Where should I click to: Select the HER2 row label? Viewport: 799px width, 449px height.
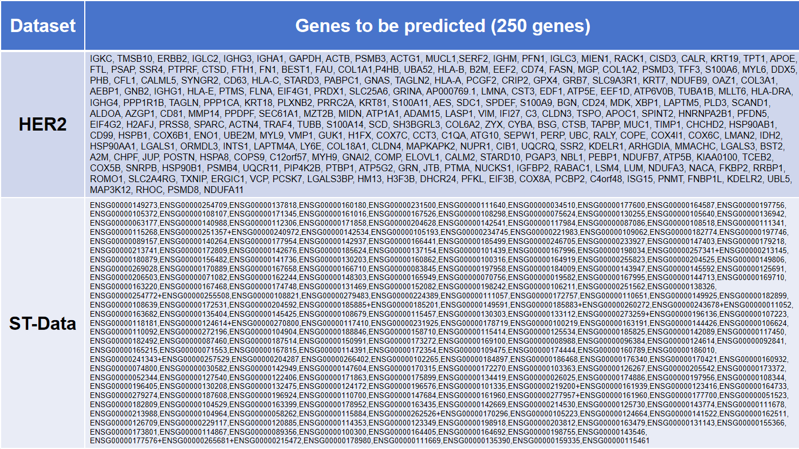43,124
